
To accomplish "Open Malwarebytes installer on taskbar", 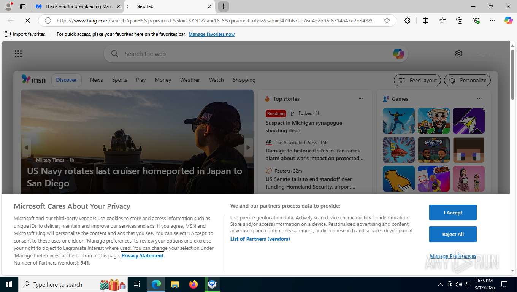I will click(x=212, y=284).
